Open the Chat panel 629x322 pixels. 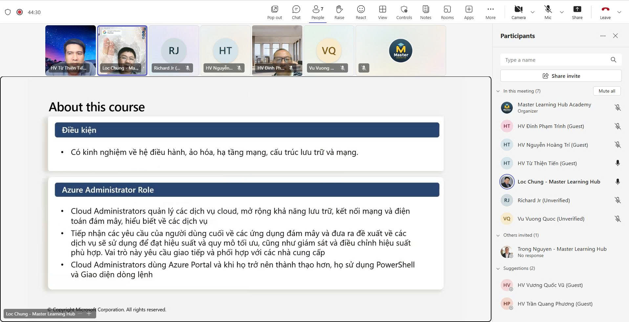tap(296, 12)
